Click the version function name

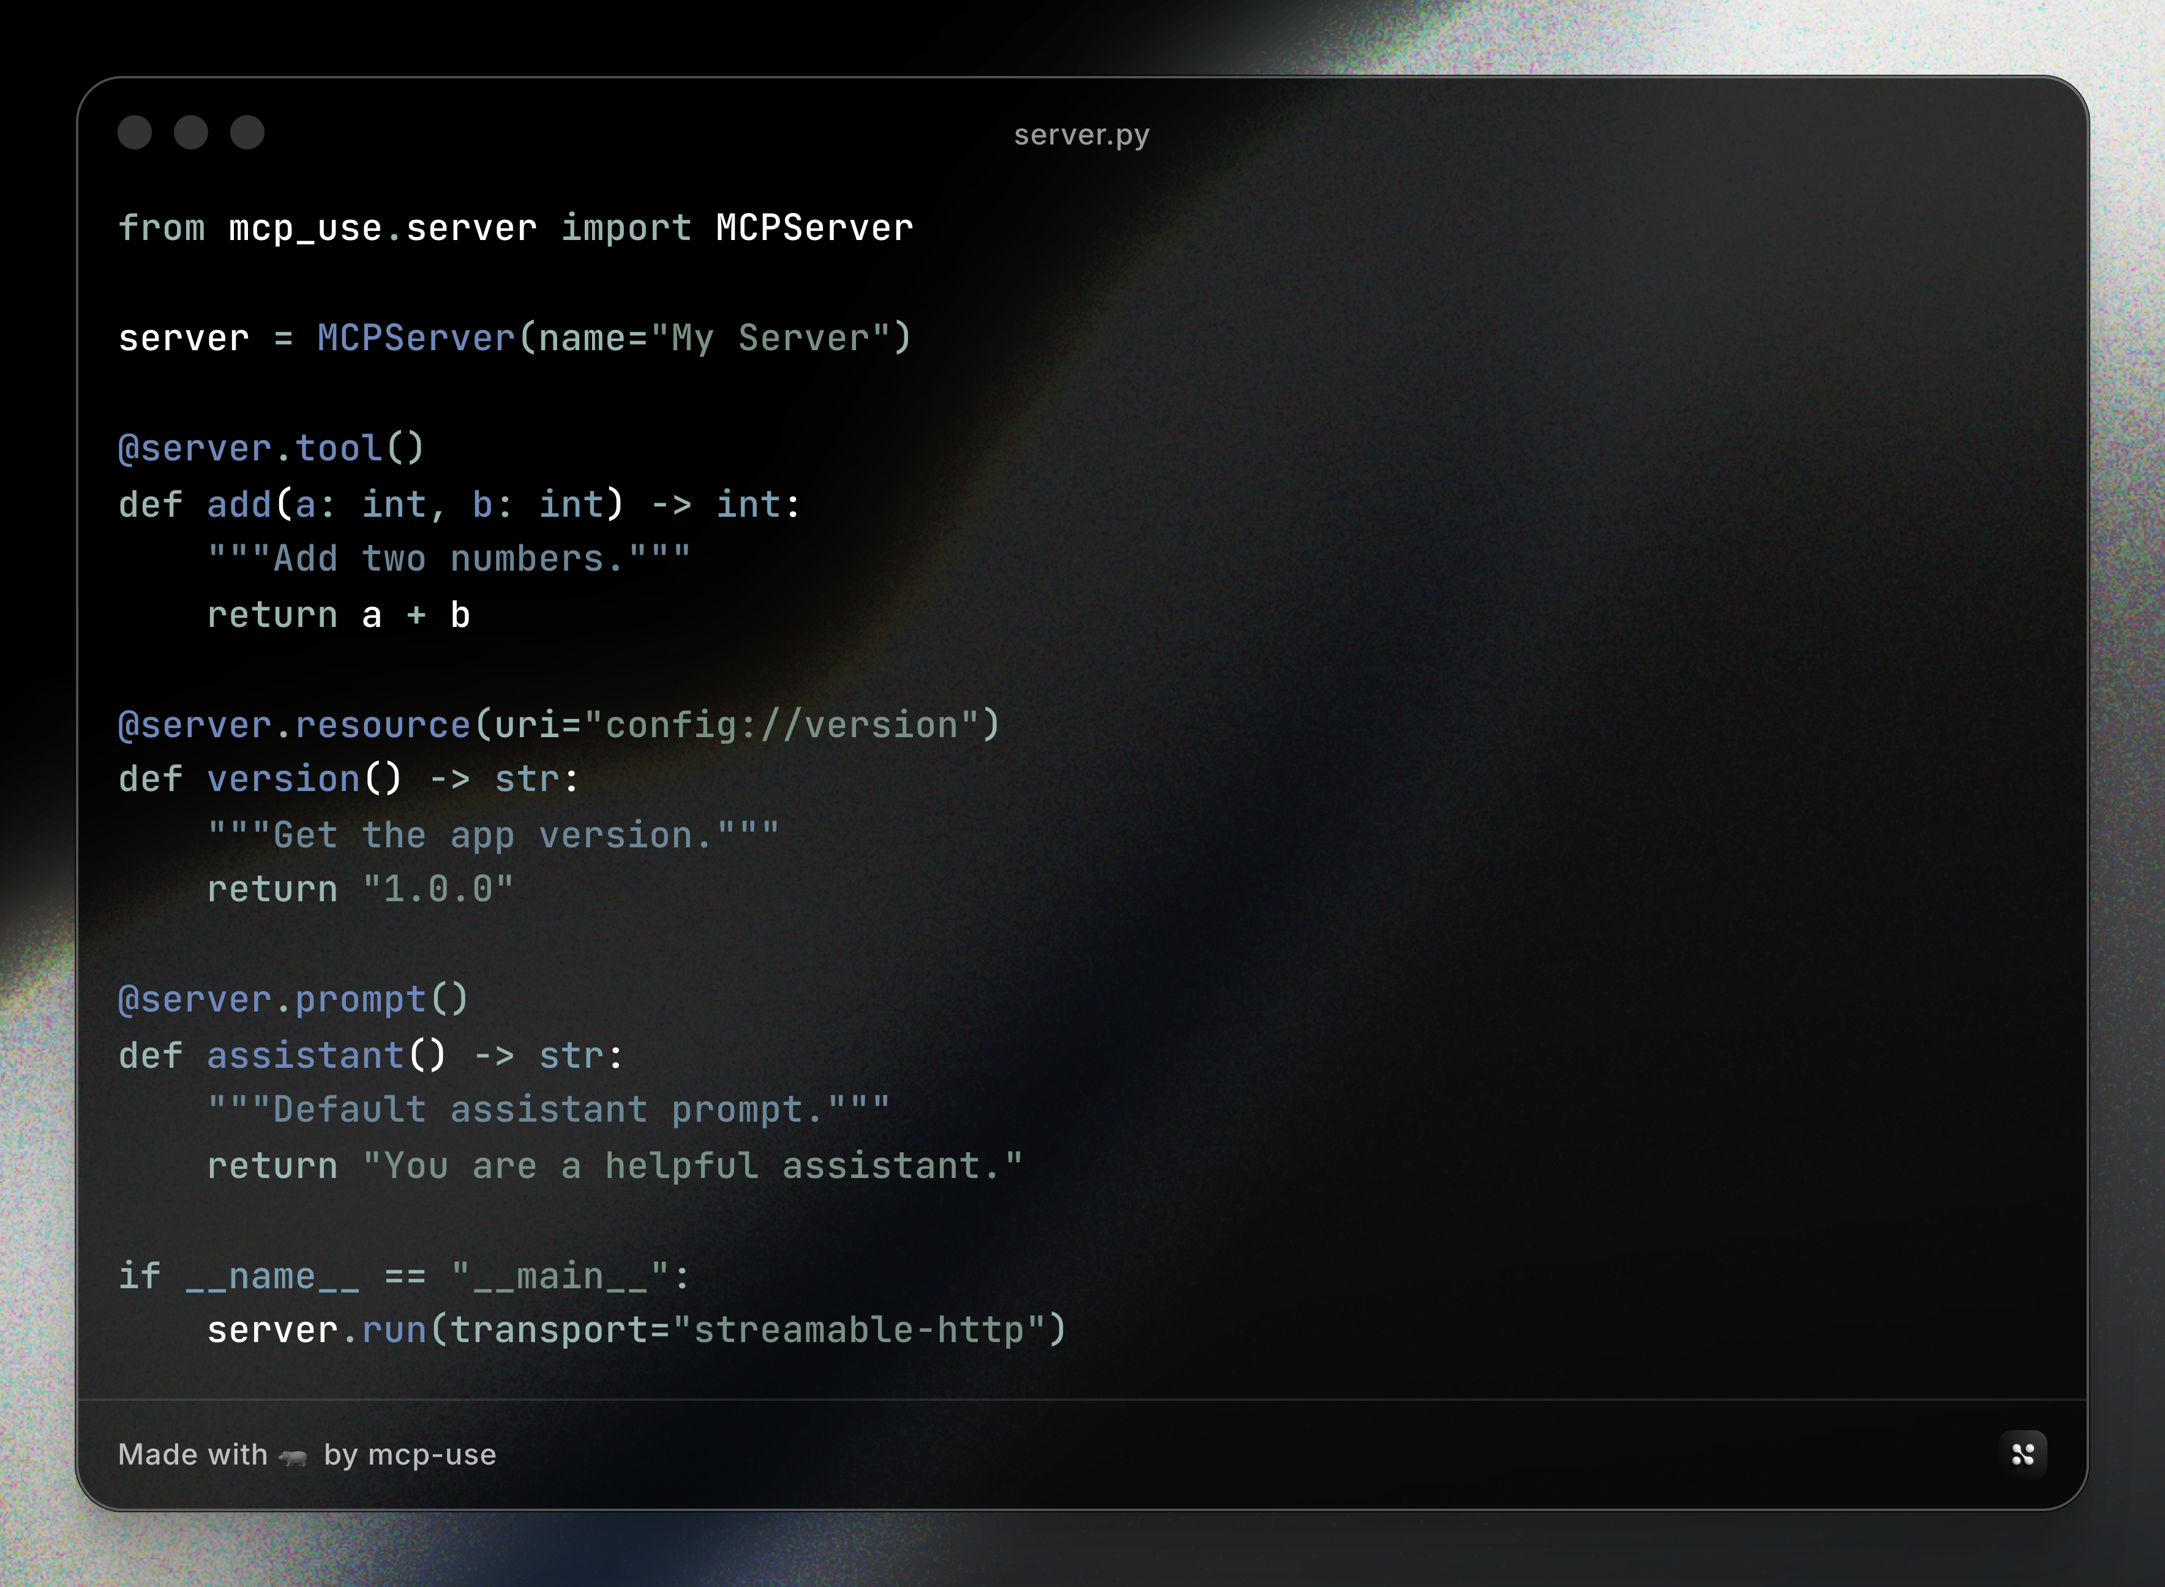pyautogui.click(x=282, y=779)
